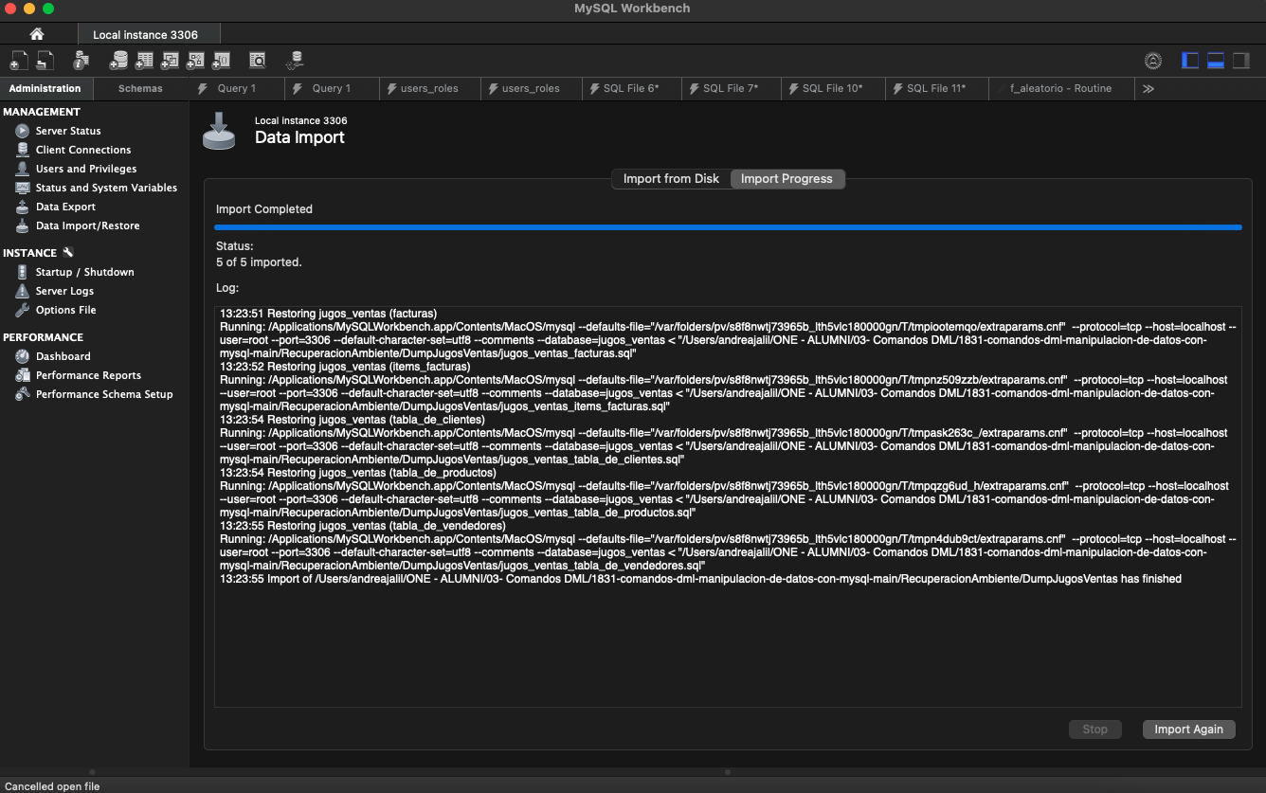
Task: Click the 'Cancelled open file' status bar text
Action: (52, 785)
